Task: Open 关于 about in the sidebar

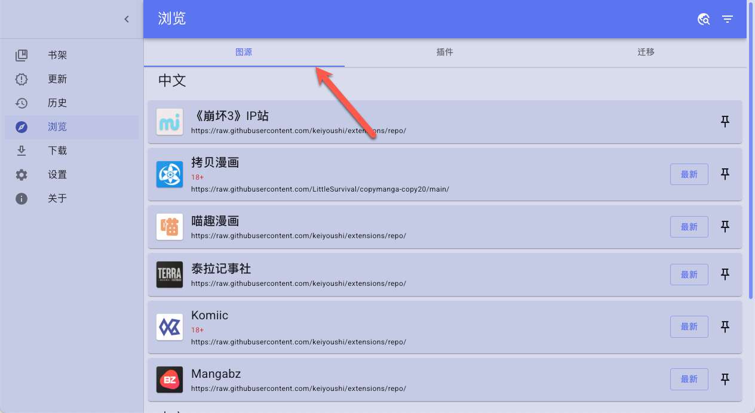Action: click(x=72, y=199)
